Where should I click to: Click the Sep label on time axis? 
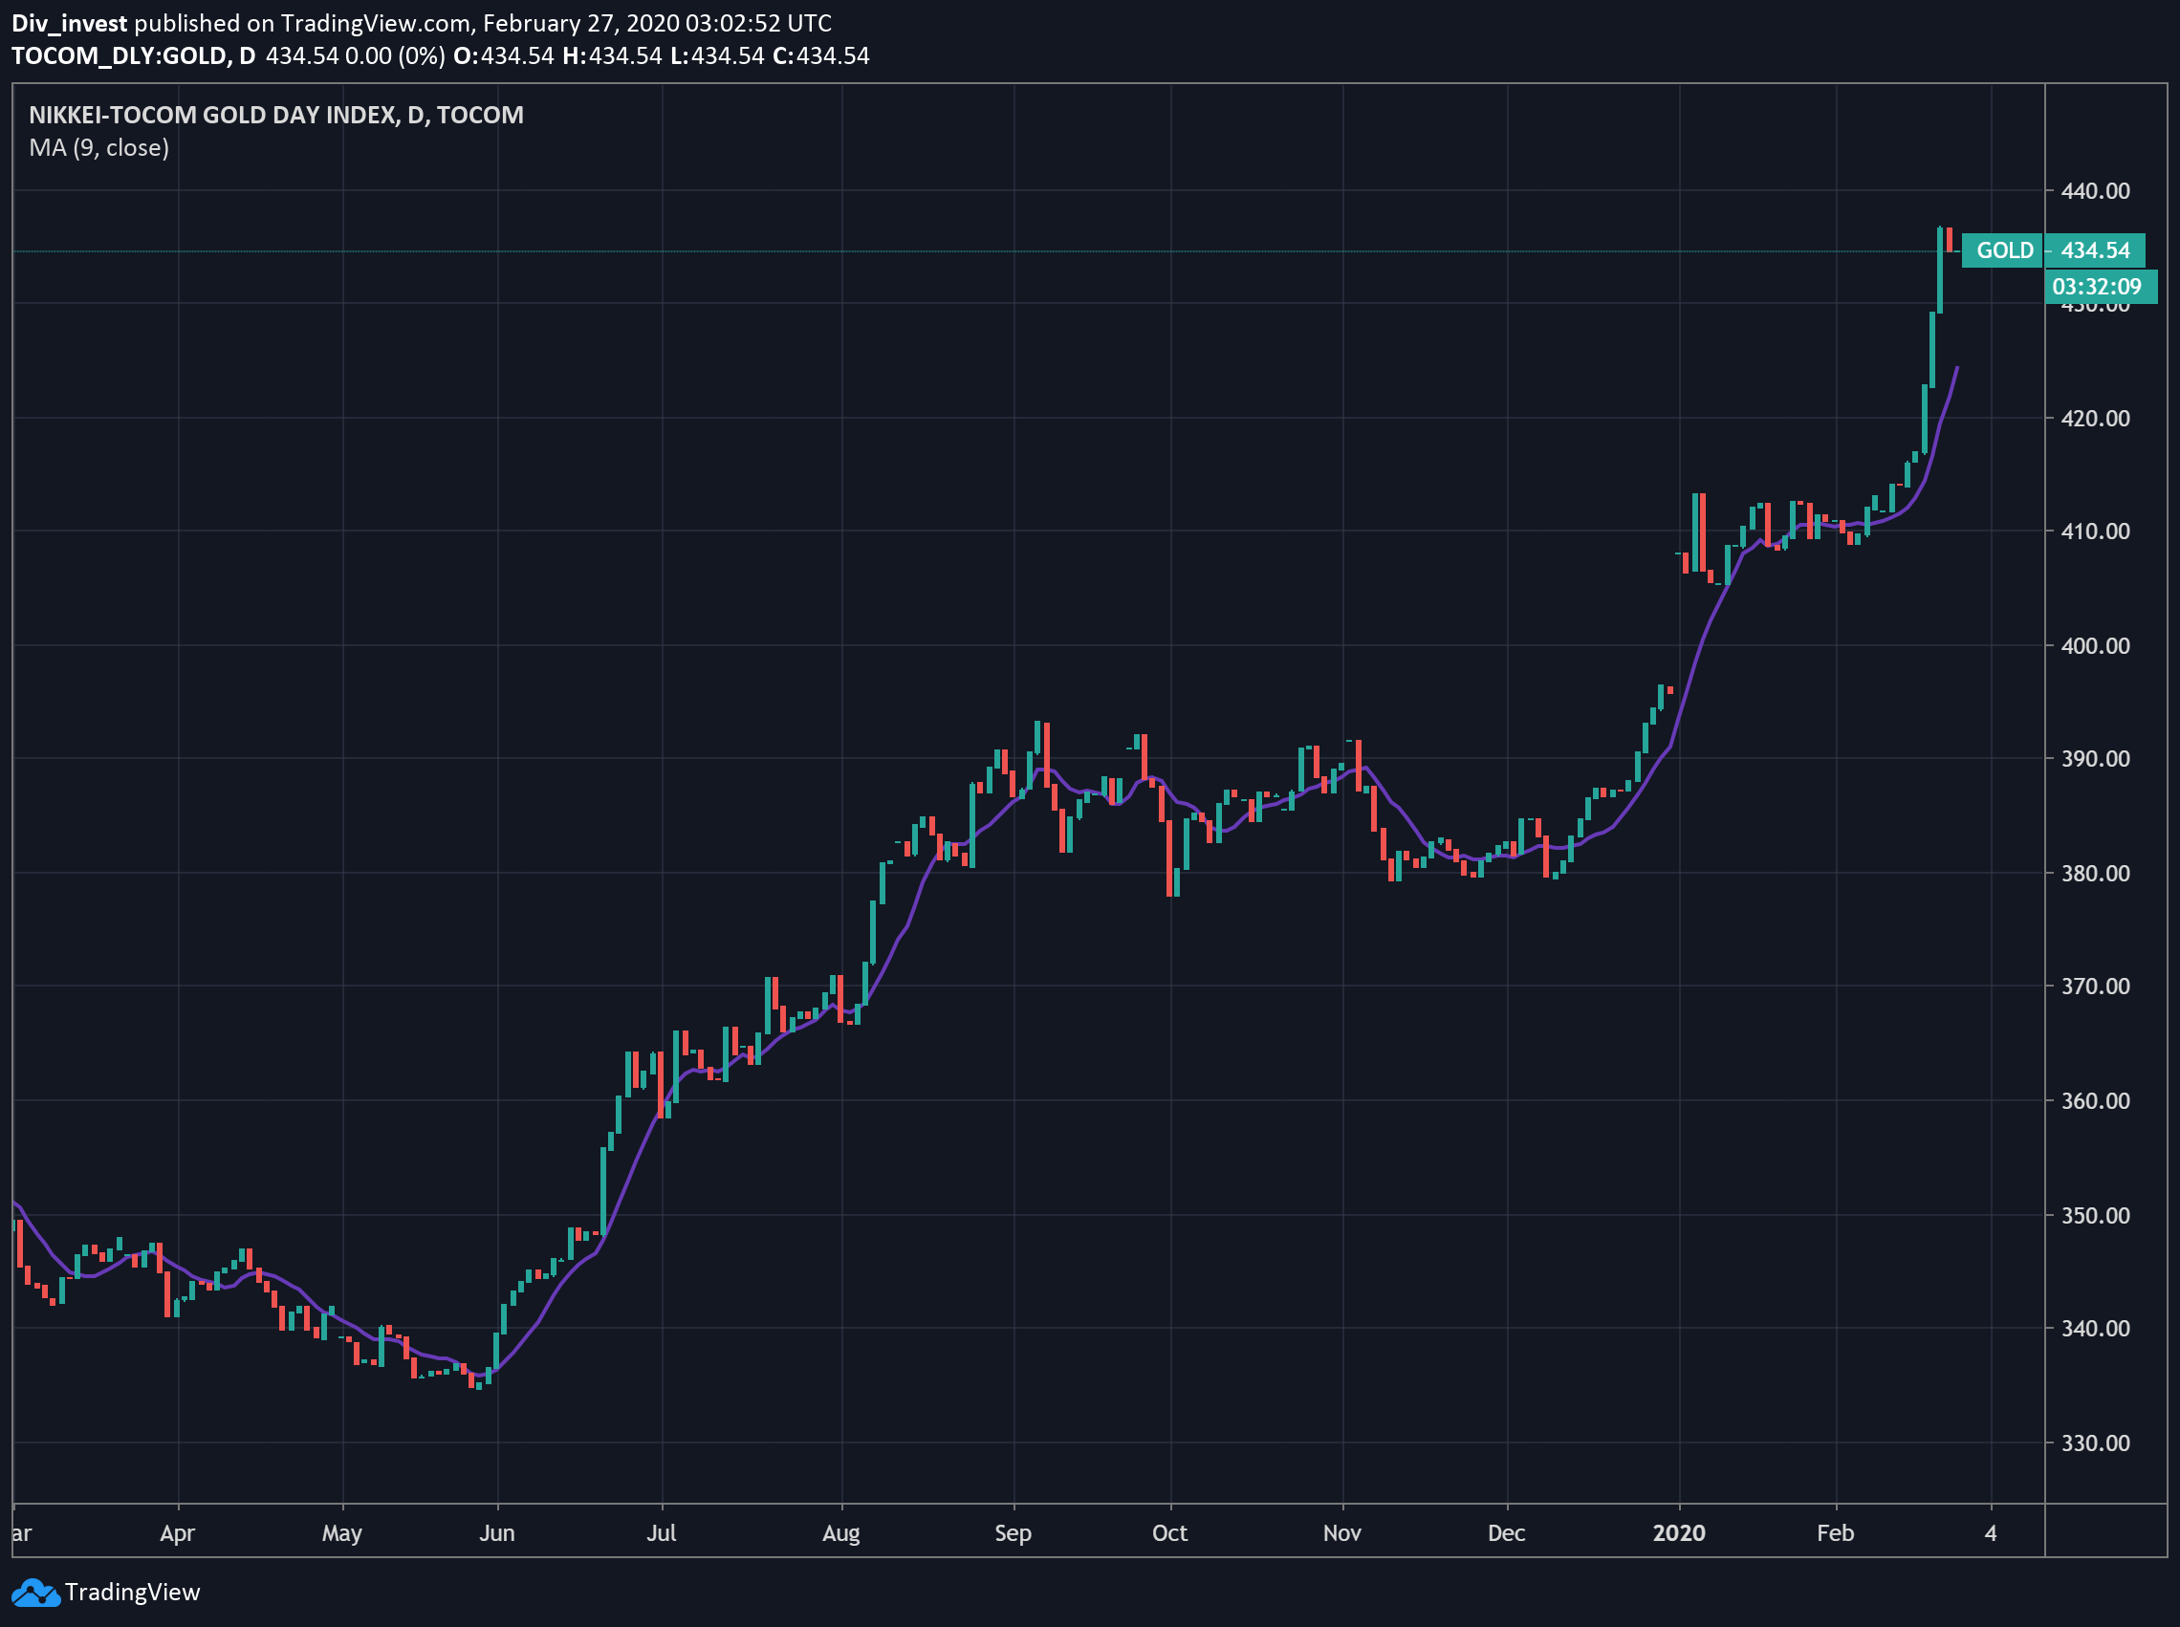[1013, 1533]
